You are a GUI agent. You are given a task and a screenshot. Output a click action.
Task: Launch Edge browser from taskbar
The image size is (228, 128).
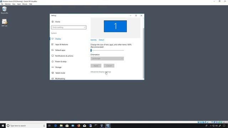(56, 126)
